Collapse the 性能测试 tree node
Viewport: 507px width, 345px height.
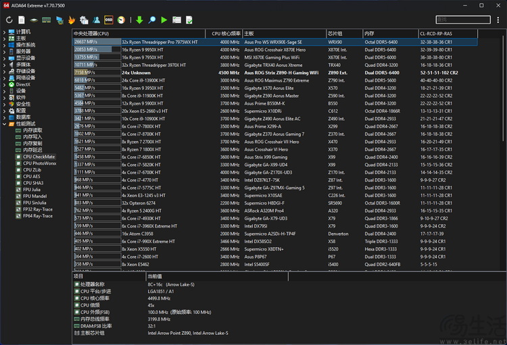click(4, 124)
